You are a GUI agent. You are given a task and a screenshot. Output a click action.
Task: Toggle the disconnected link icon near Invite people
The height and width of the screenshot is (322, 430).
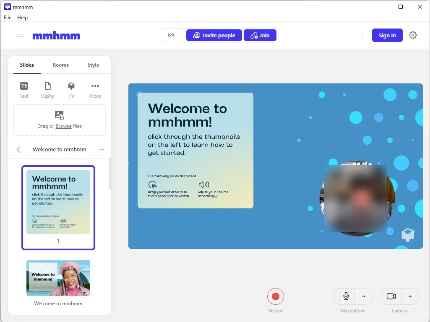171,35
